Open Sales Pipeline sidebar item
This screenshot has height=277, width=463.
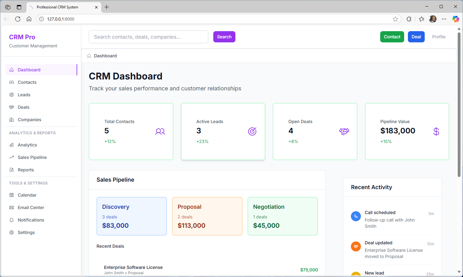coord(41,157)
